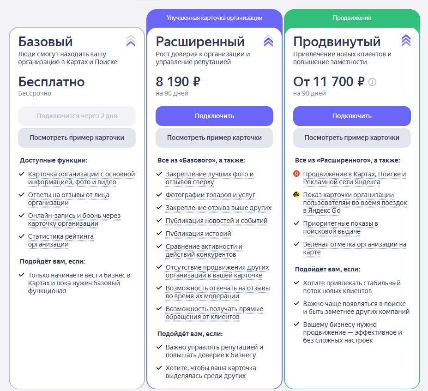Click the chevron level icon on Продвинутый card
This screenshot has height=391, width=428.
point(406,41)
